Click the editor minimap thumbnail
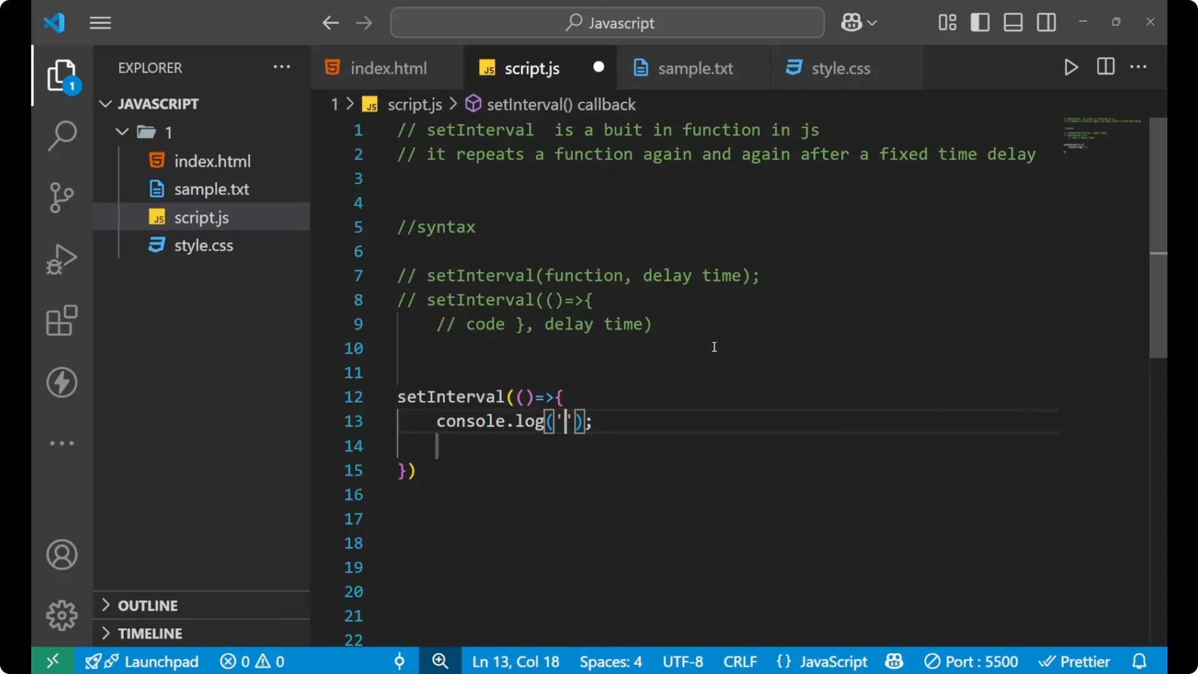The height and width of the screenshot is (674, 1198). pos(1101,137)
